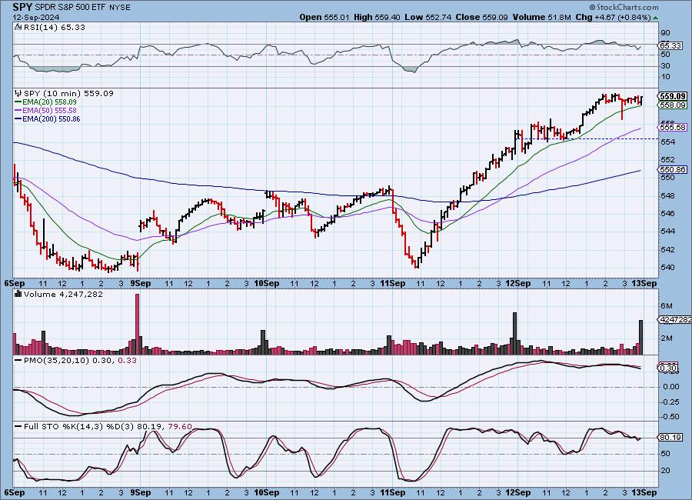Select the purple EMA(50) 555.58 legend entry
Screen dimensions: 692x500
tap(45, 111)
